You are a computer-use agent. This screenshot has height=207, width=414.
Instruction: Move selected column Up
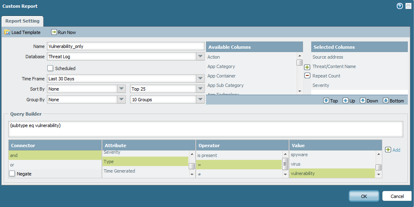coord(345,100)
